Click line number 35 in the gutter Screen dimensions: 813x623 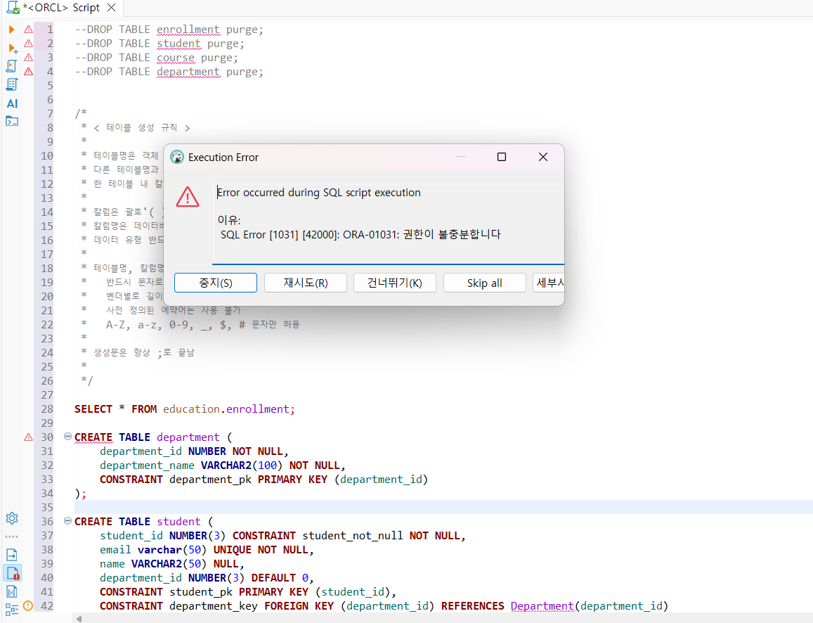coord(47,507)
